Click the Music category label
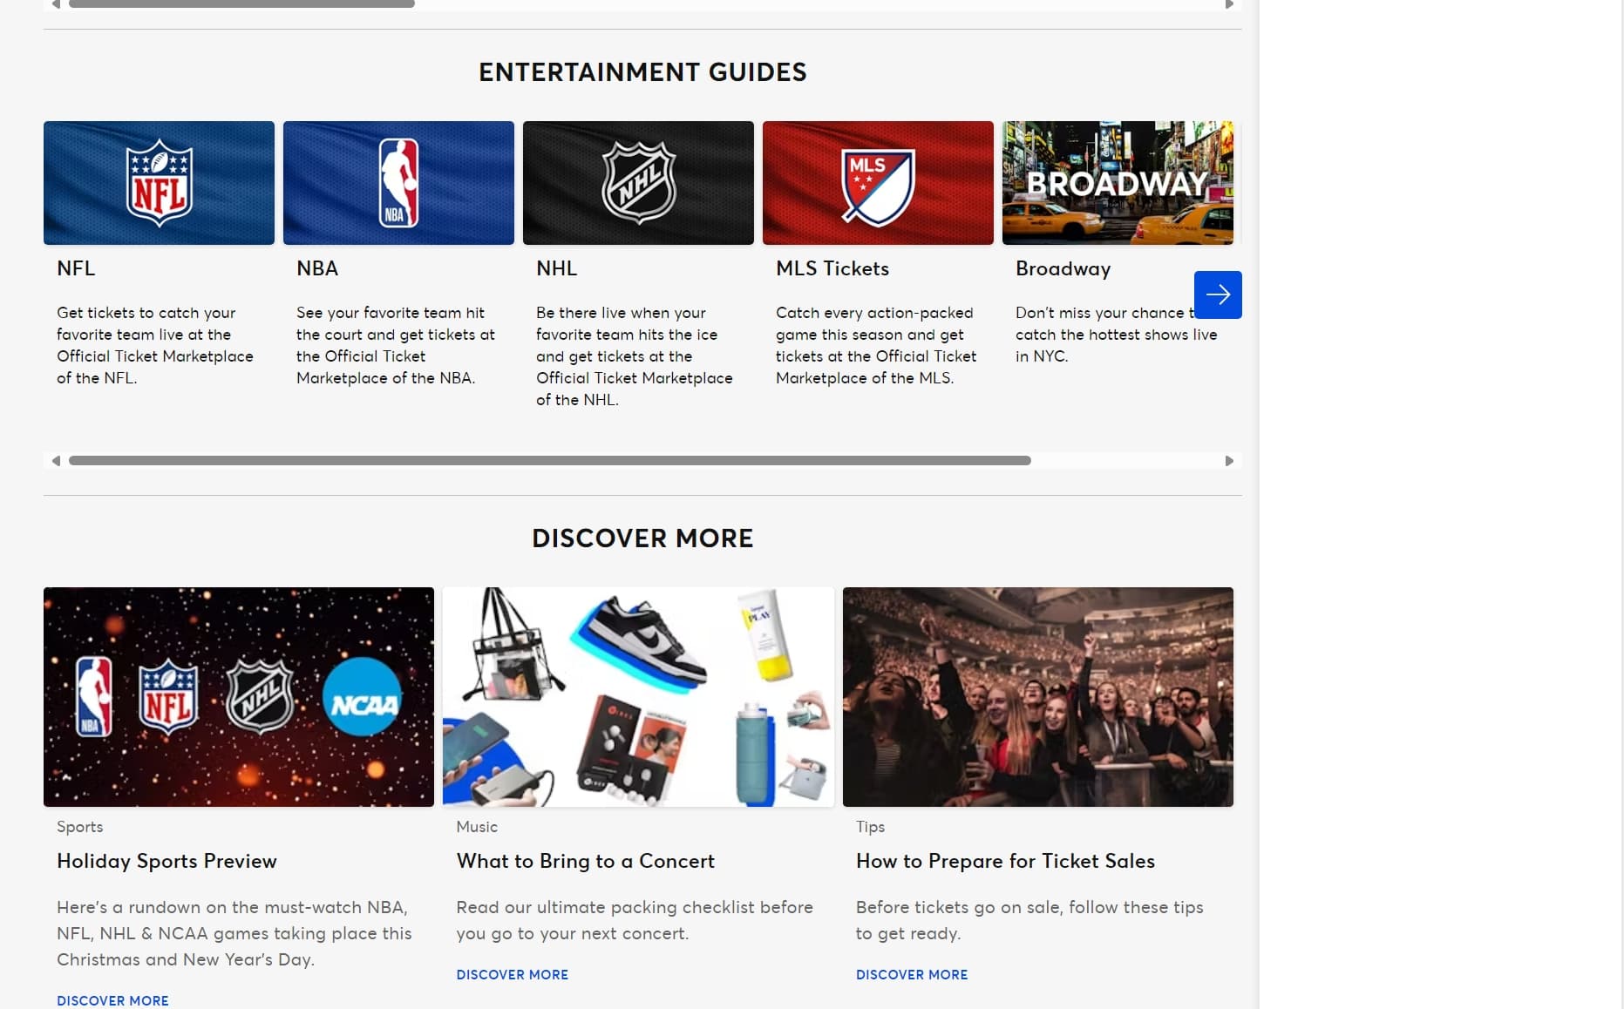The width and height of the screenshot is (1624, 1009). [x=477, y=827]
